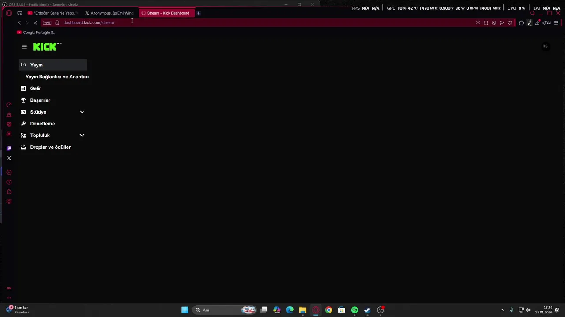Open the ad blocker shield icon
Screen dimensions: 565x317
click(x=494, y=22)
